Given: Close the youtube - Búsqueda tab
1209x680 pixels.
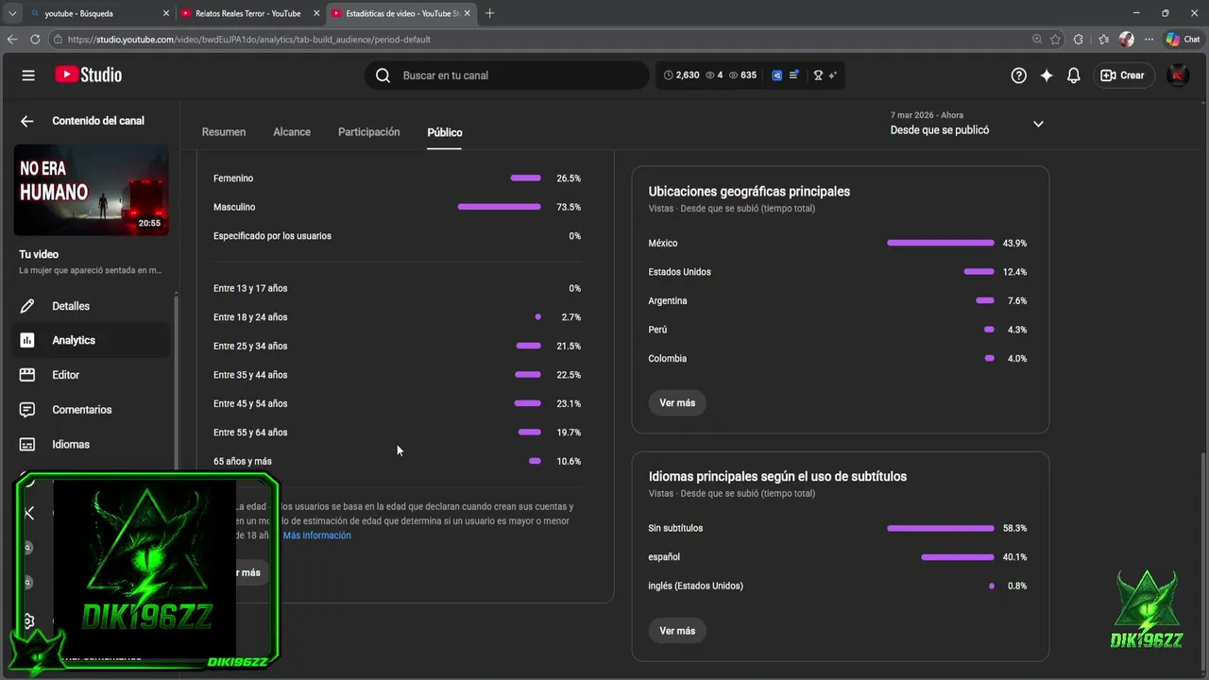Looking at the screenshot, I should [167, 13].
